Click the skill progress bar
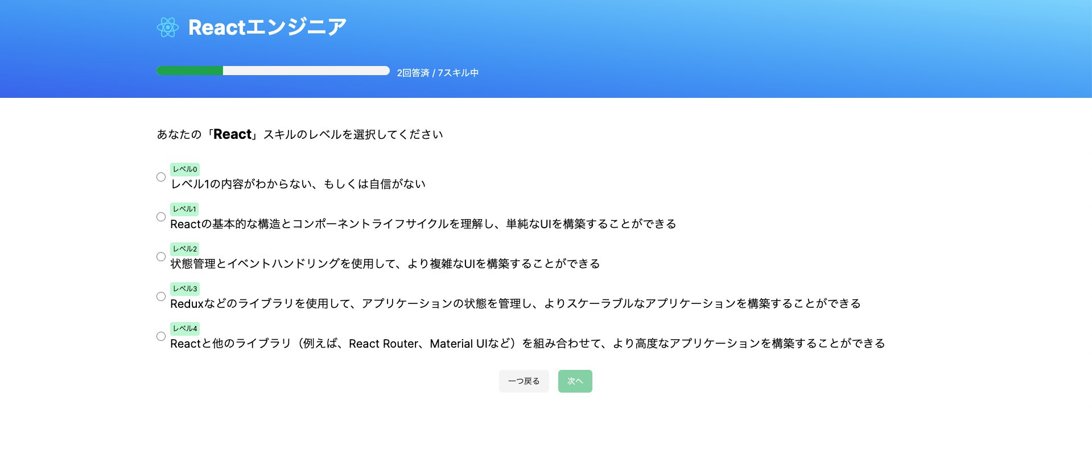The width and height of the screenshot is (1092, 474). 273,71
